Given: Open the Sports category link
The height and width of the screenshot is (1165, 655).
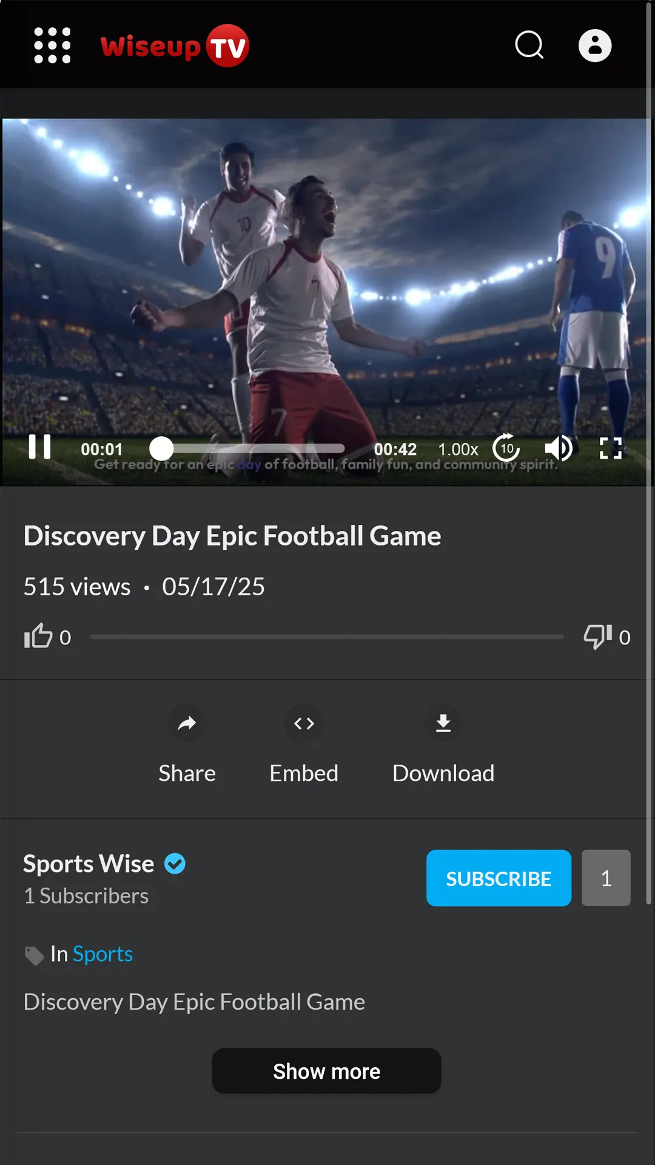Looking at the screenshot, I should point(102,954).
